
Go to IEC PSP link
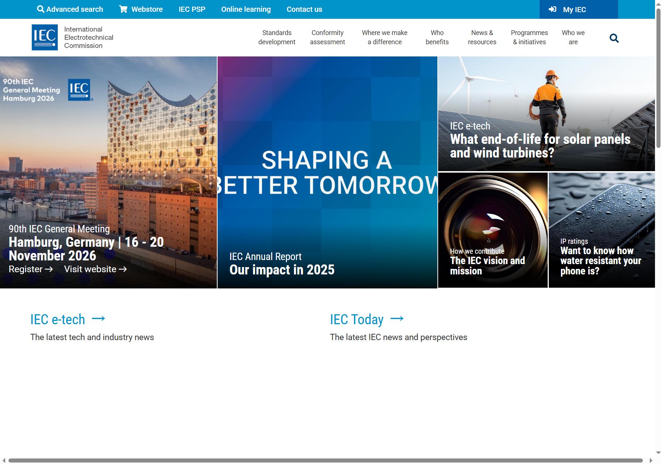click(x=192, y=9)
